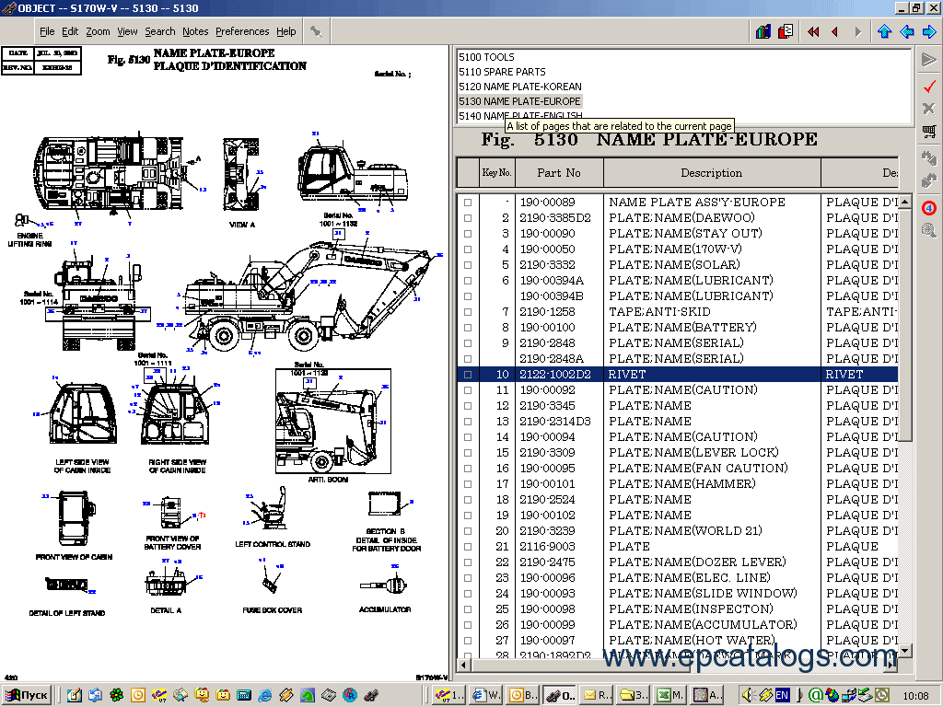Tick checkbox for NAME PLATE ASS'Y-EUROPE row

[x=468, y=203]
